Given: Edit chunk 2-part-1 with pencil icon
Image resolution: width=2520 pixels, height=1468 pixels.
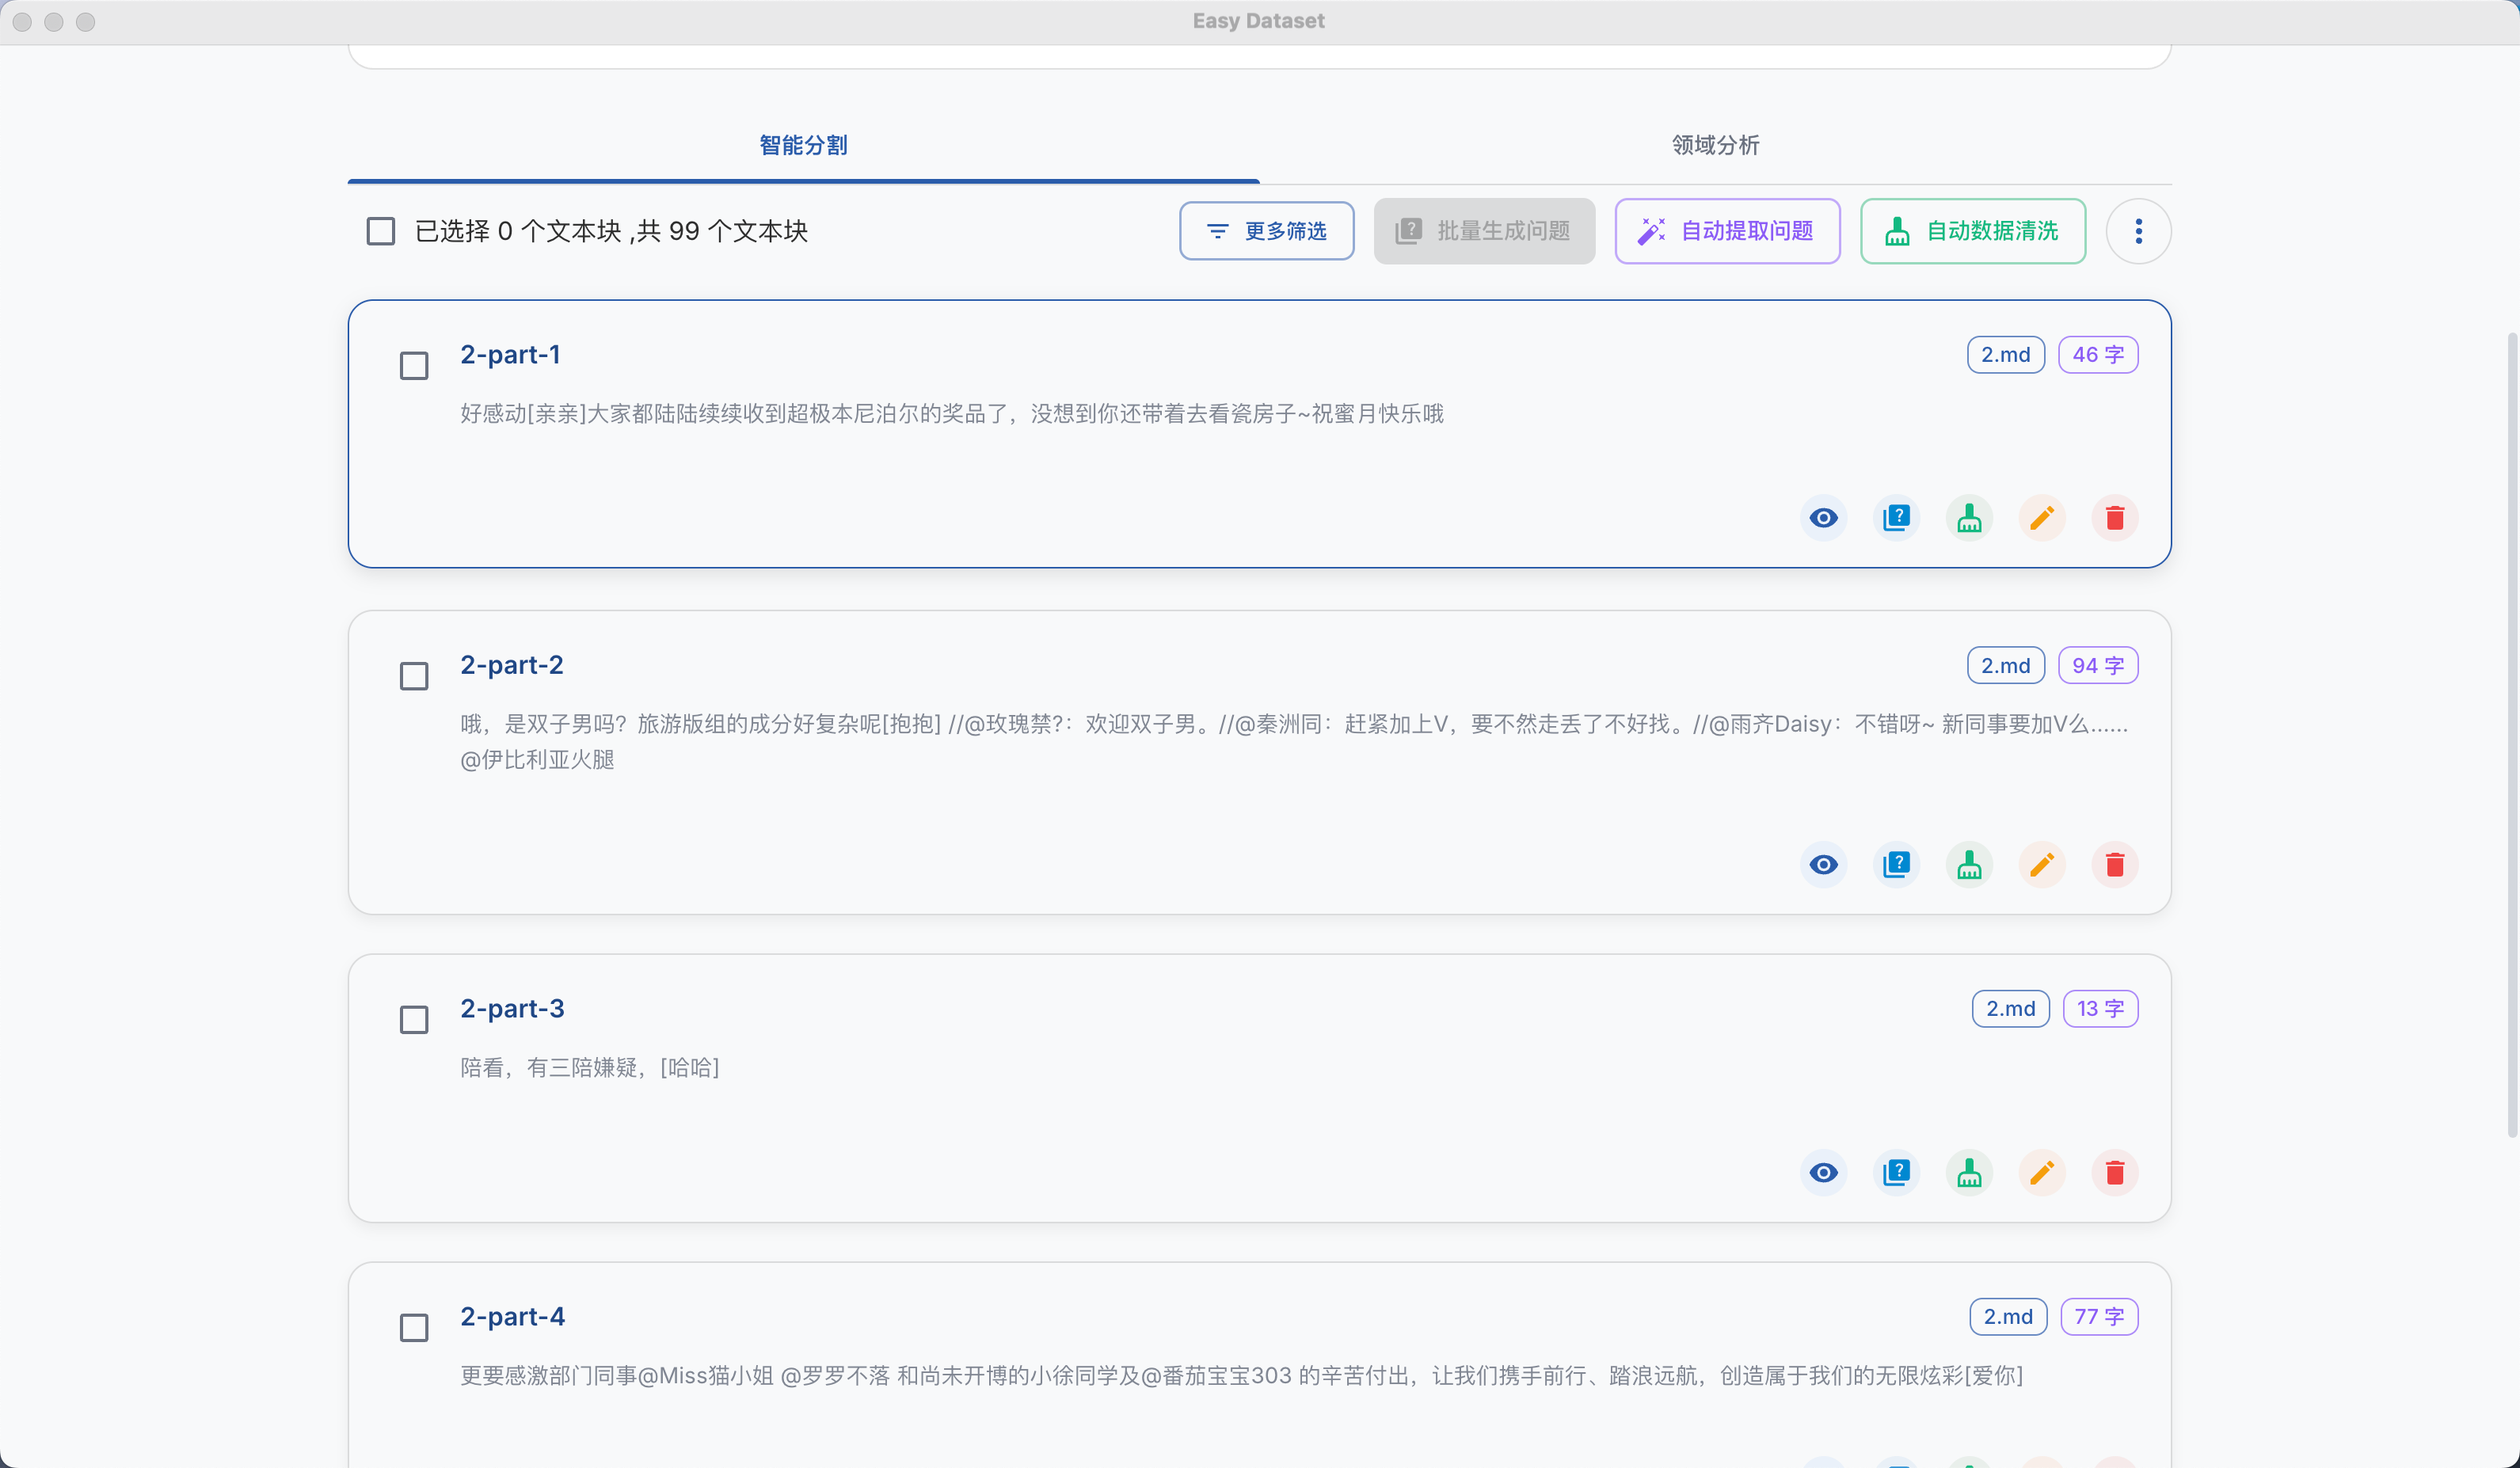Looking at the screenshot, I should click(x=2042, y=518).
